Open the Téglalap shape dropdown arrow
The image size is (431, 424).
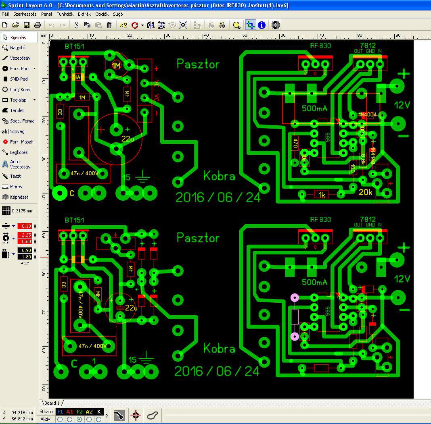(x=34, y=100)
